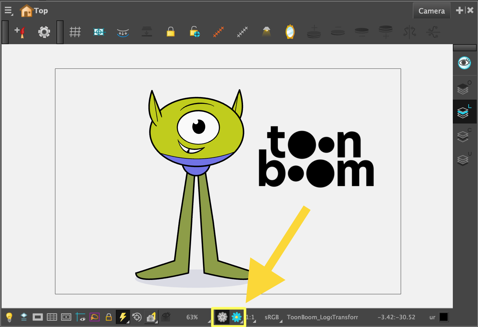Toggle the grid display icon
The width and height of the screenshot is (478, 327).
coord(75,32)
